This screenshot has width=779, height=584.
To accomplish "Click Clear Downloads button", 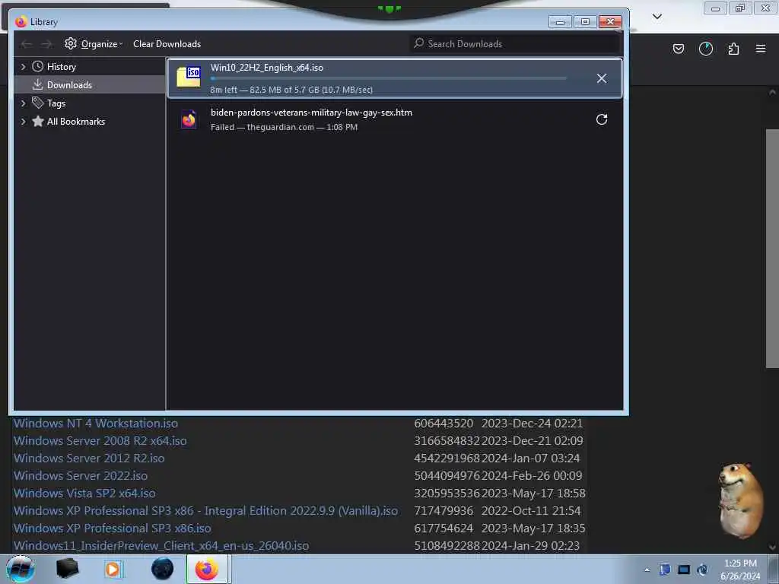I will 167,44.
